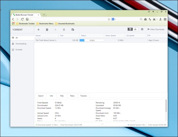The height and width of the screenshot is (137, 178).
Task: Pause the torrent with the pause icon
Action: pos(64,30)
